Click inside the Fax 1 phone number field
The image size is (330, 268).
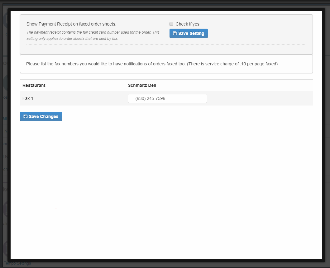167,98
